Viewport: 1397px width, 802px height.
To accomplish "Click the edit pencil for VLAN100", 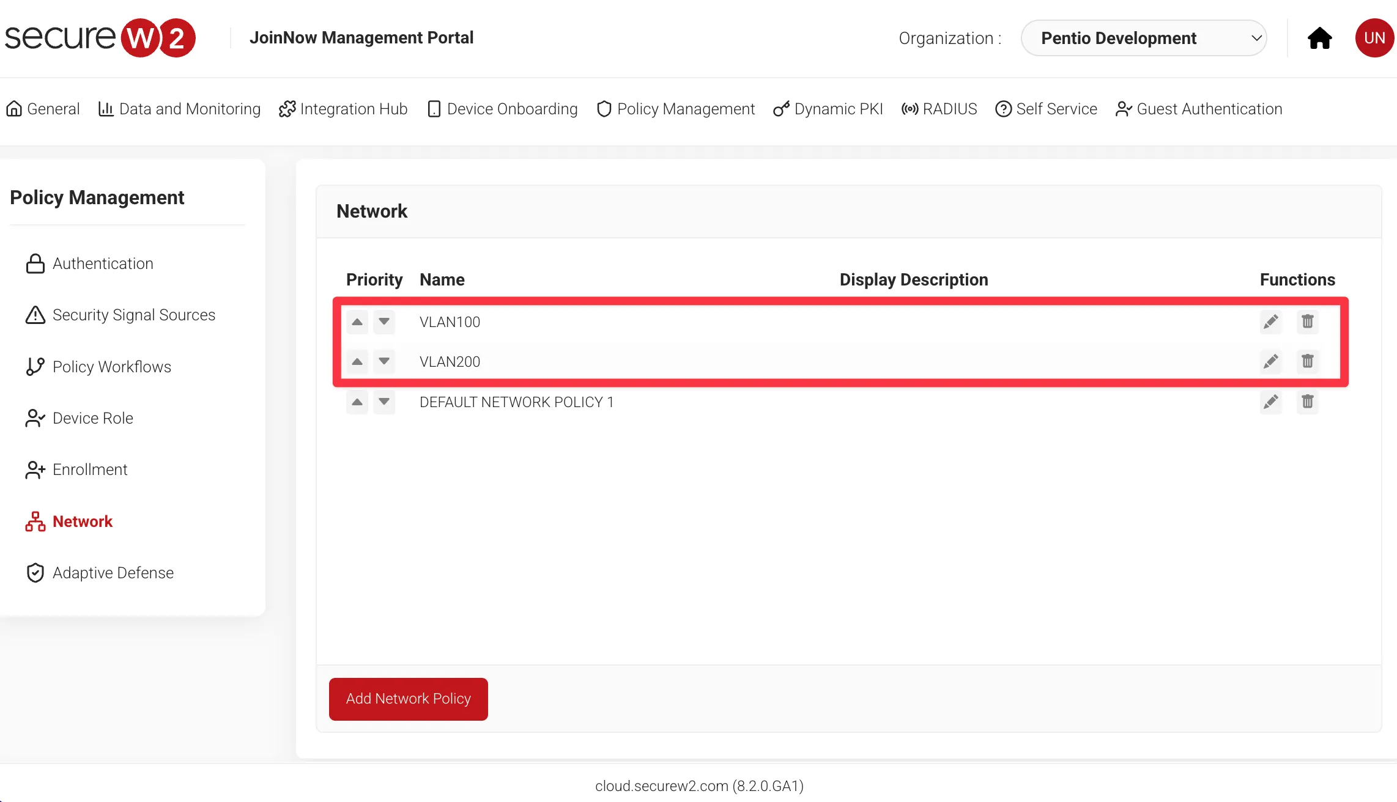I will tap(1270, 322).
